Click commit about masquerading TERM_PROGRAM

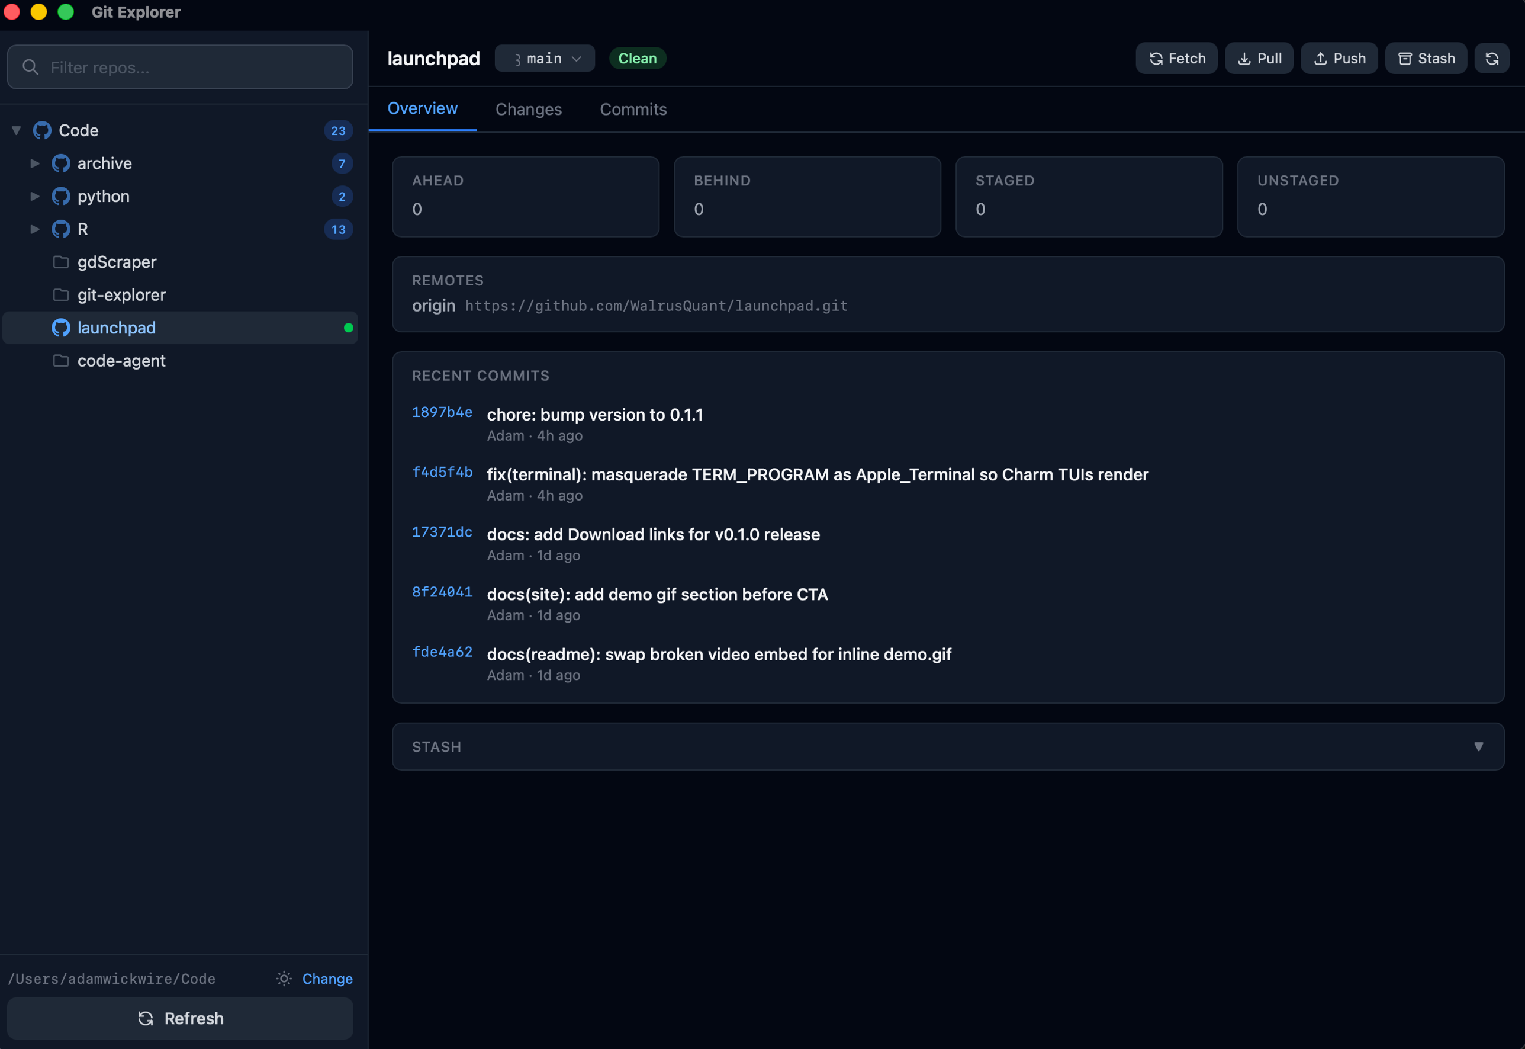[x=818, y=474]
